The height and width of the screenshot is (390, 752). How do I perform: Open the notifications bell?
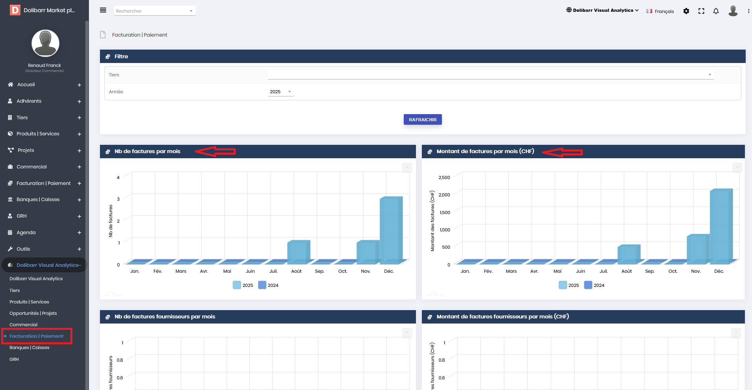click(716, 11)
